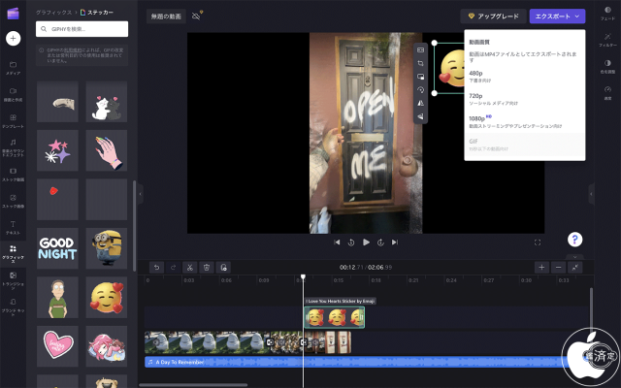Click the play button under preview
The width and height of the screenshot is (621, 388).
pyautogui.click(x=366, y=242)
